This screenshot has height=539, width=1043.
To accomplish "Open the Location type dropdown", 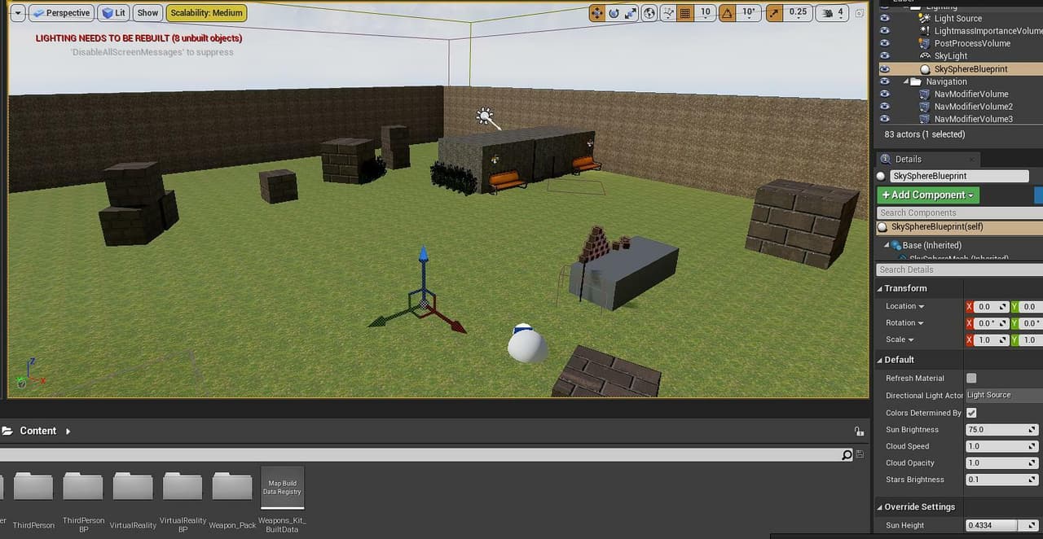I will point(921,307).
